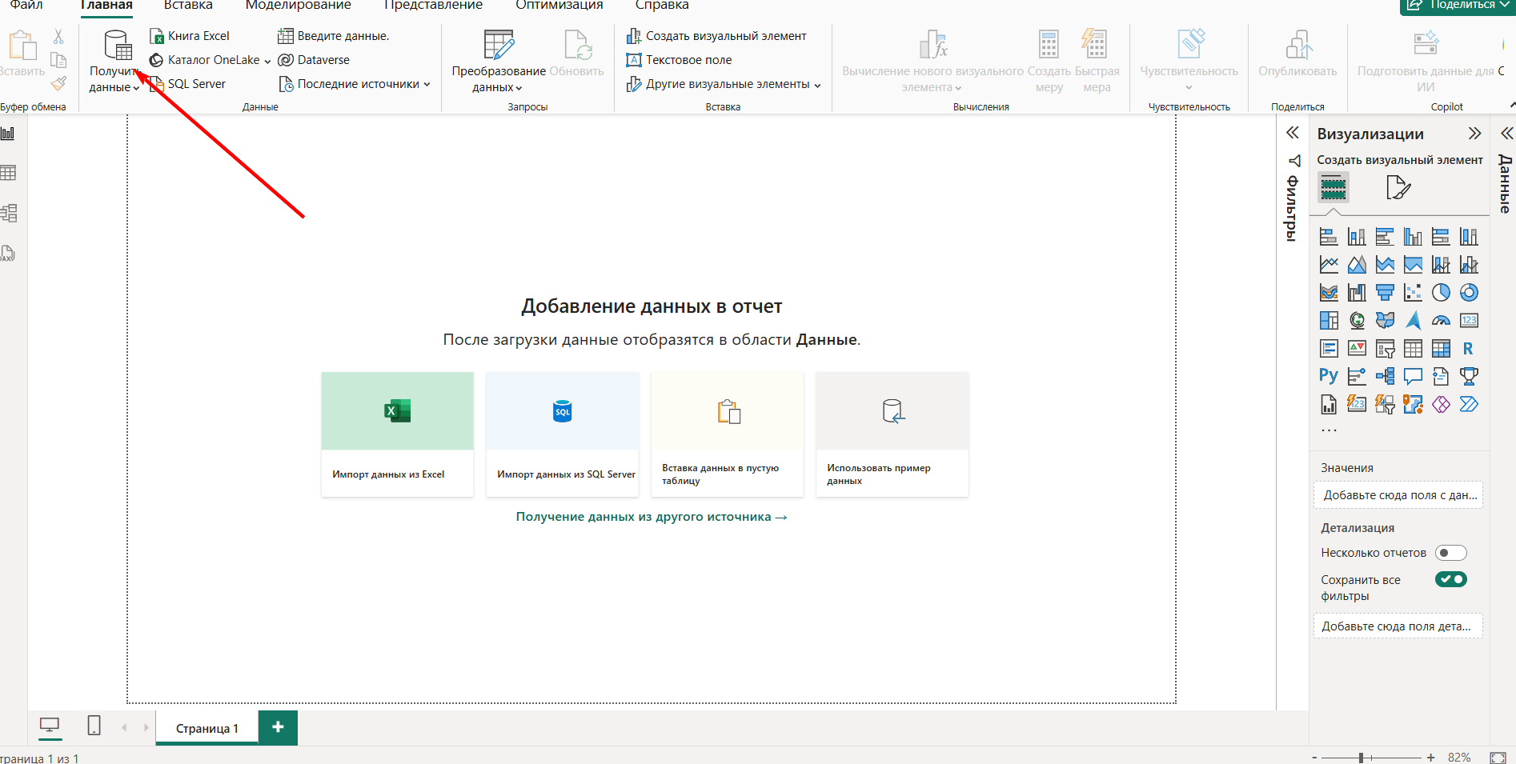Switch to mobile layout icon
Viewport: 1516px width, 764px height.
[94, 726]
